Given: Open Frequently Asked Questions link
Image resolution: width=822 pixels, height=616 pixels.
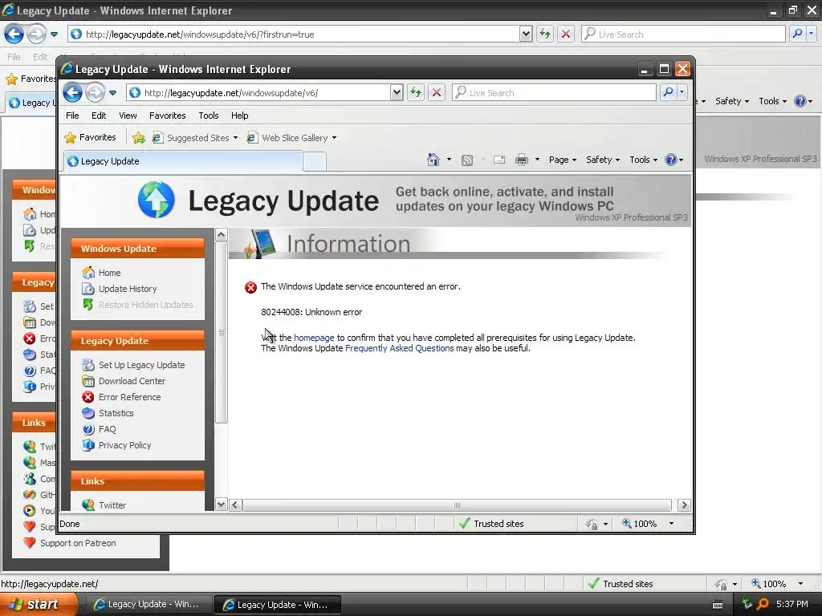Looking at the screenshot, I should click(x=400, y=348).
